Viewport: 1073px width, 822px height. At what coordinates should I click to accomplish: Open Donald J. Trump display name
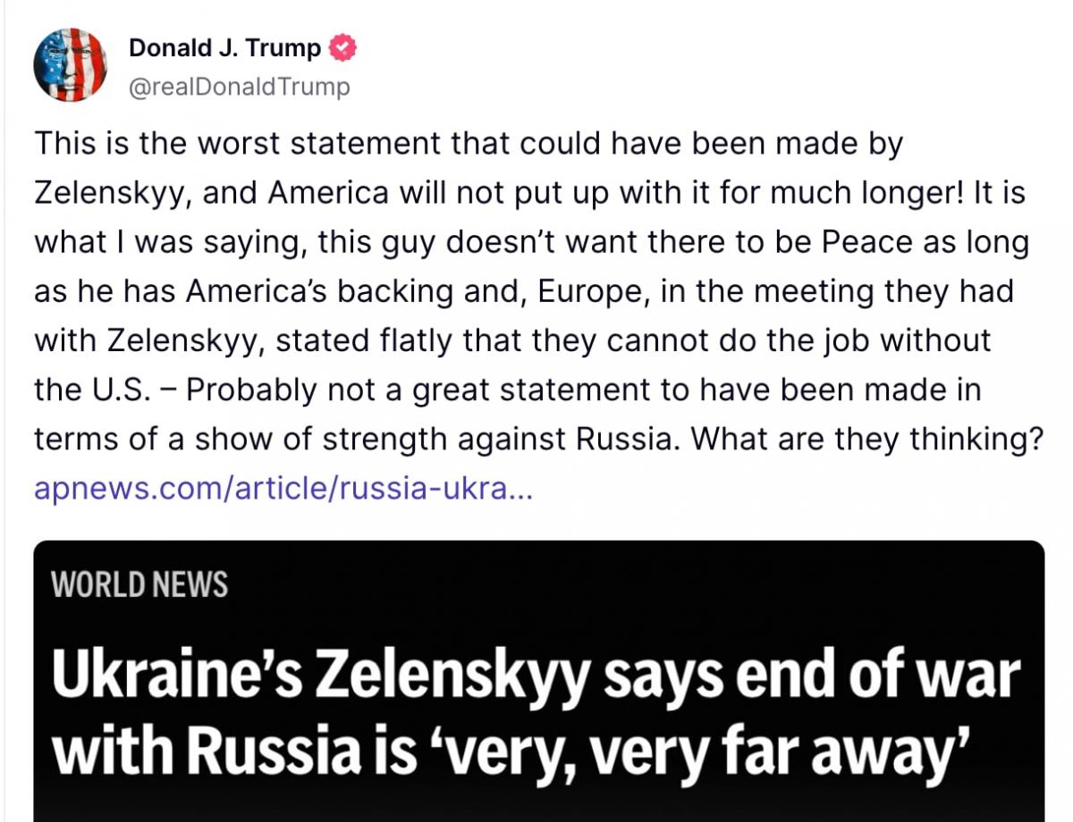(x=224, y=48)
